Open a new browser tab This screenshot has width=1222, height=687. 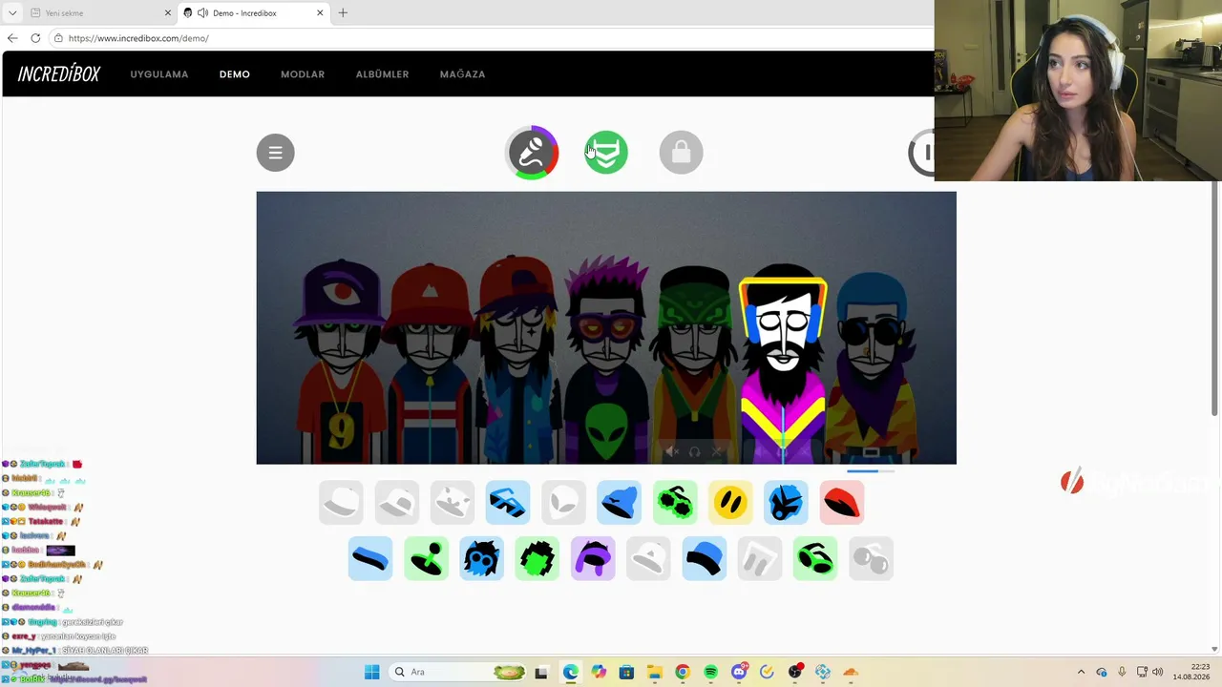click(x=343, y=13)
